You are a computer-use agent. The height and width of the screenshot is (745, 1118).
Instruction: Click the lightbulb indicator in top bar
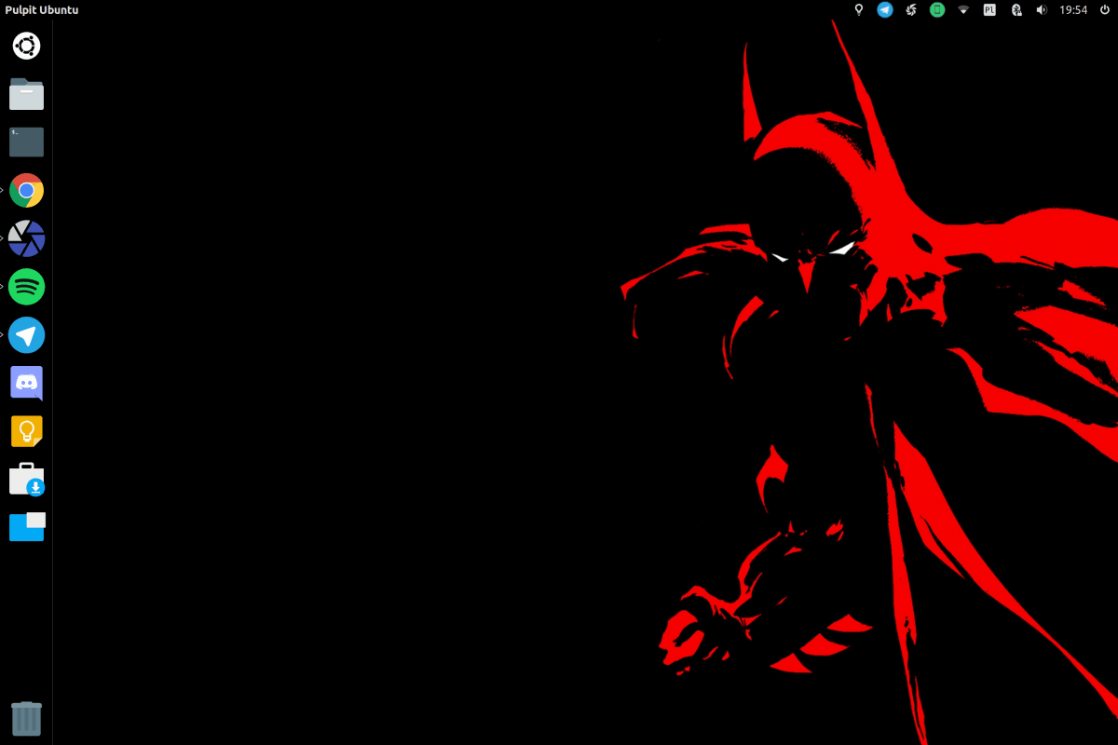click(859, 9)
